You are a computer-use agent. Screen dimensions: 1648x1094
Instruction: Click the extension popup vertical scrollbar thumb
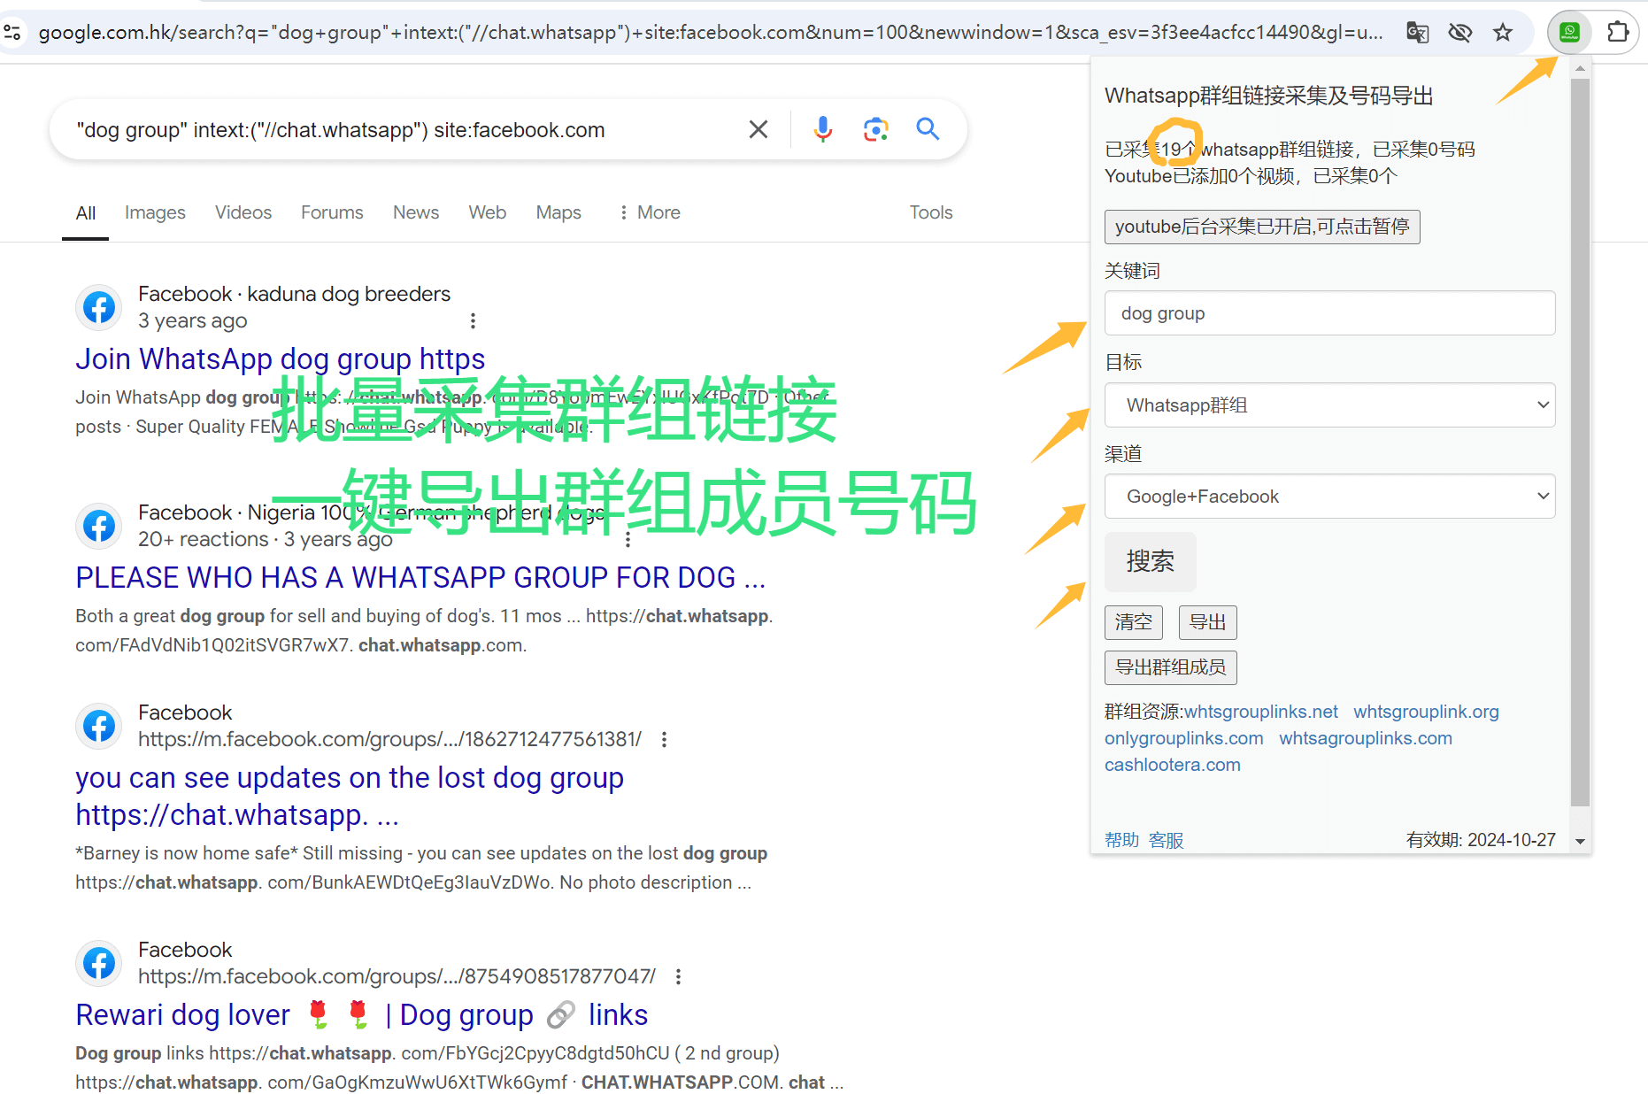tap(1580, 443)
